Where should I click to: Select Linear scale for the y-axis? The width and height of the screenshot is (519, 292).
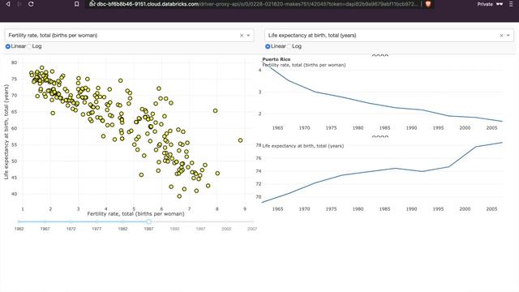tap(268, 46)
